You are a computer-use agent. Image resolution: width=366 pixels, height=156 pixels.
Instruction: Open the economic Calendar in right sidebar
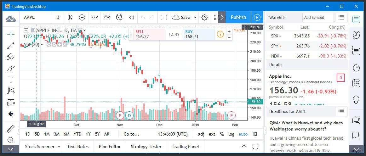click(x=357, y=83)
